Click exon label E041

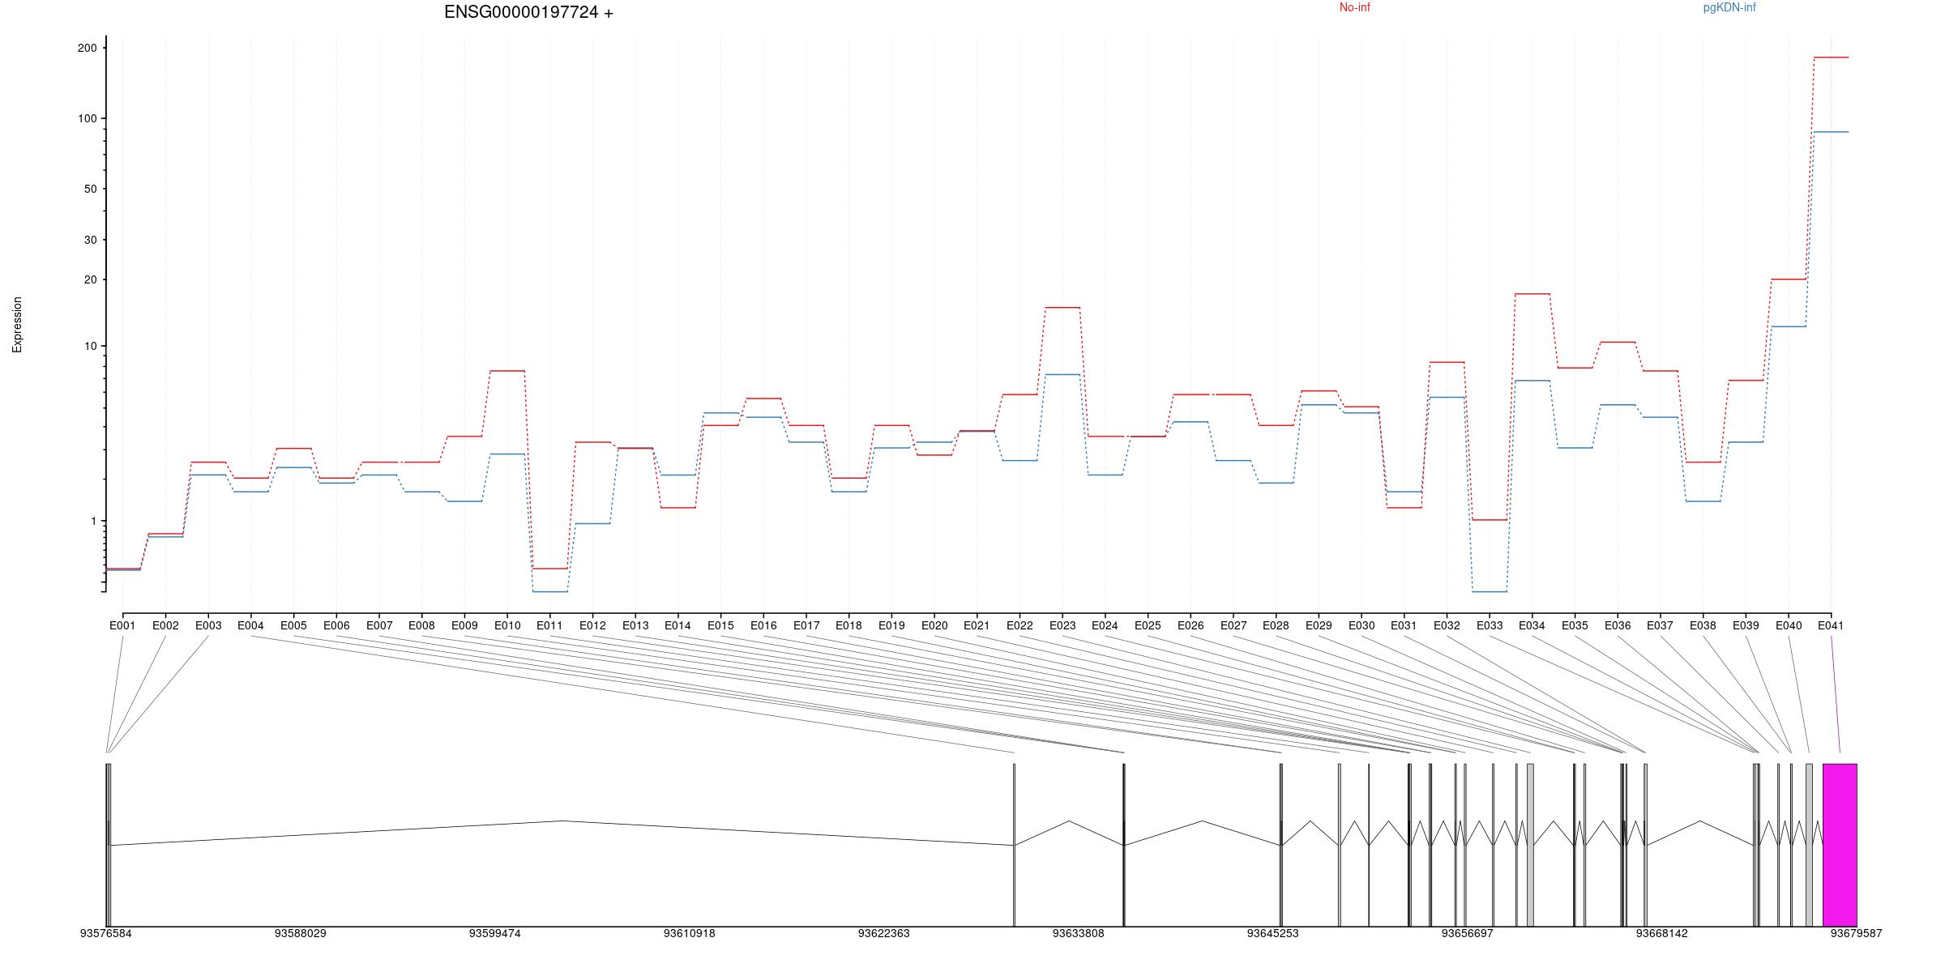click(x=1831, y=625)
